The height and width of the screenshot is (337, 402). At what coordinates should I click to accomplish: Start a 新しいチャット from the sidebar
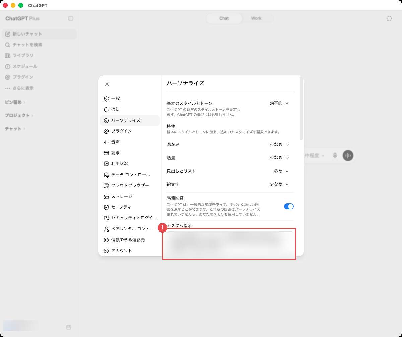[x=39, y=34]
